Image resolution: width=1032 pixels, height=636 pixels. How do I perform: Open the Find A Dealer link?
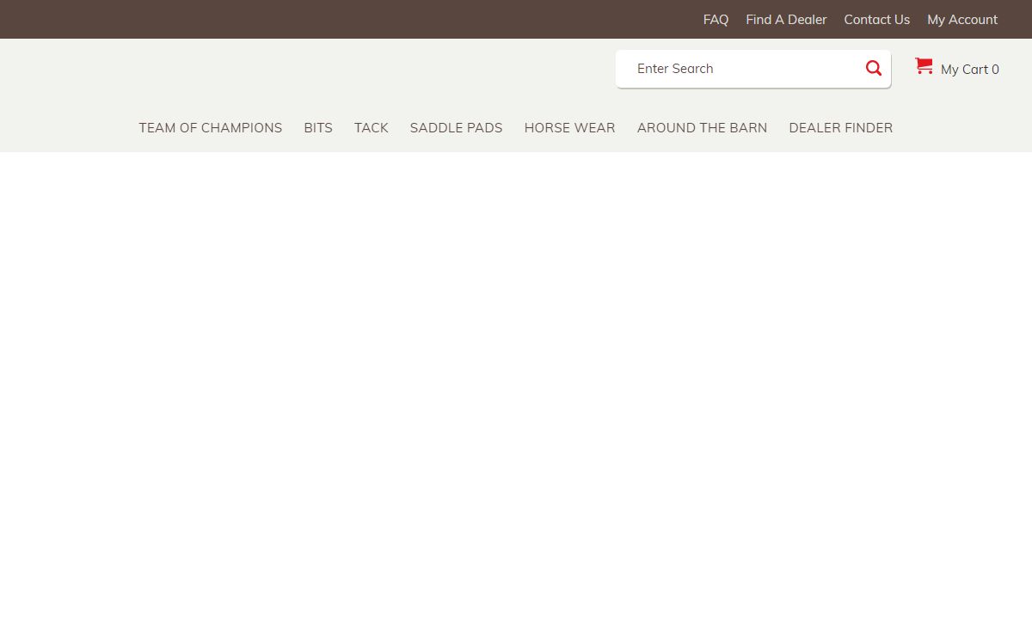click(x=786, y=19)
